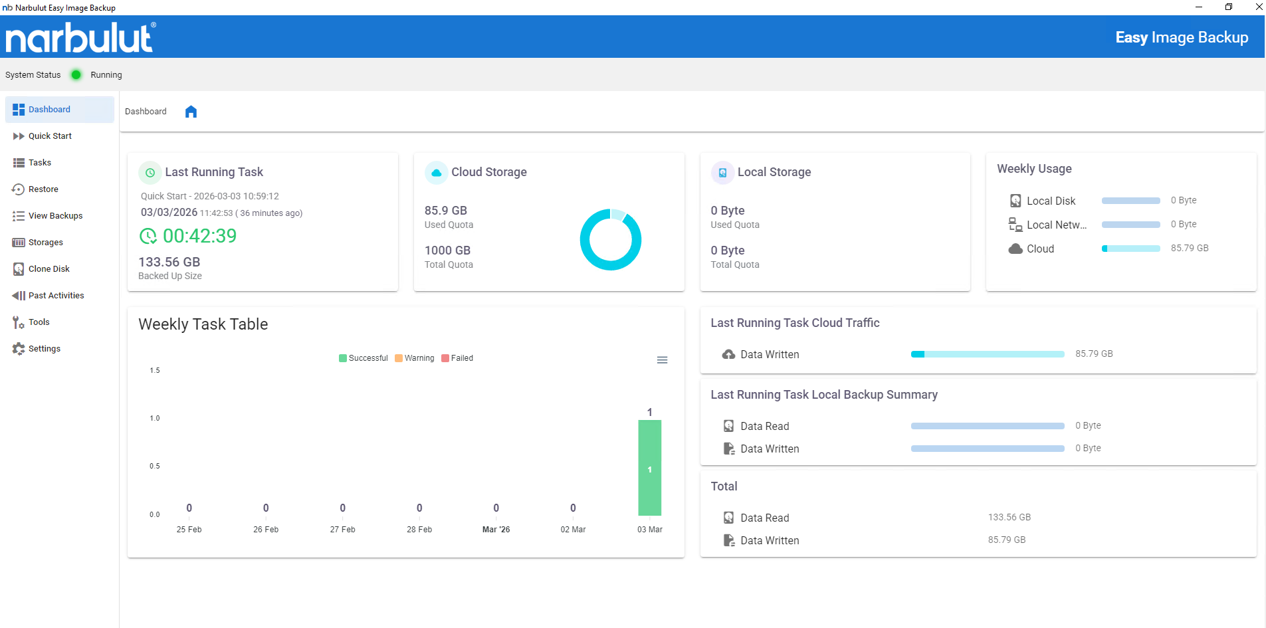Click the Quick Start fast-forward icon
The height and width of the screenshot is (628, 1266).
tap(19, 136)
